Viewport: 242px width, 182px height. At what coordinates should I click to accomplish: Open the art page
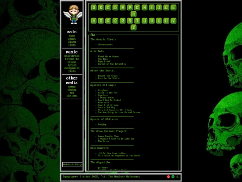point(72,93)
